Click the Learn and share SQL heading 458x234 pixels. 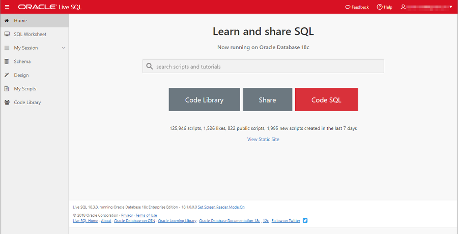click(x=263, y=31)
